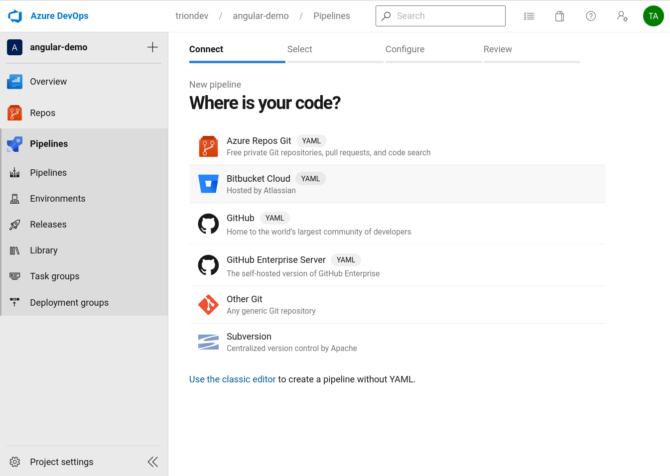Click the Releases rocket icon
Image resolution: width=670 pixels, height=476 pixels.
tap(14, 225)
